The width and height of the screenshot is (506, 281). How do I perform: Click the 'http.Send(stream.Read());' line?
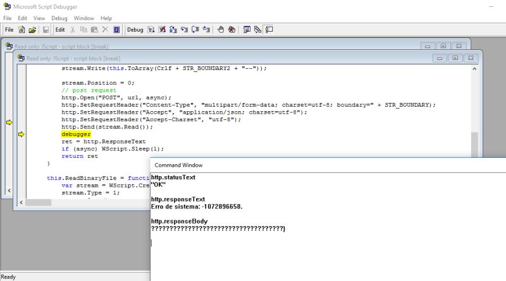click(x=107, y=127)
